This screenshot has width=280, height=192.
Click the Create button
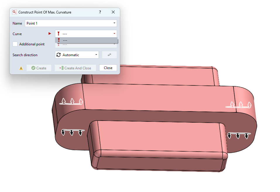pyautogui.click(x=39, y=68)
